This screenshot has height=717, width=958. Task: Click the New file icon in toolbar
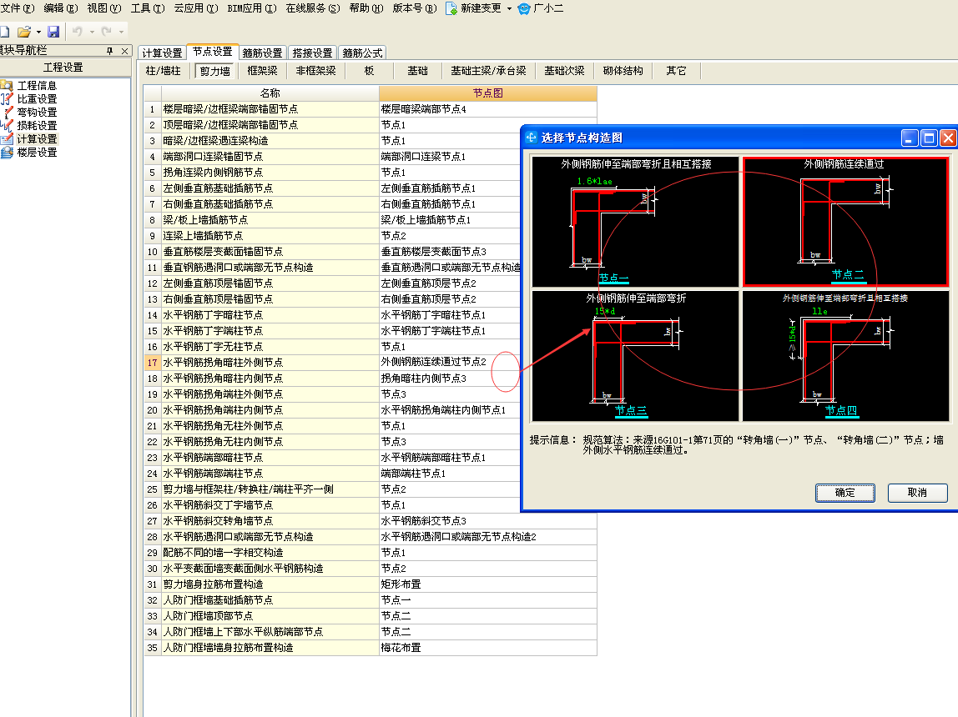[x=4, y=31]
